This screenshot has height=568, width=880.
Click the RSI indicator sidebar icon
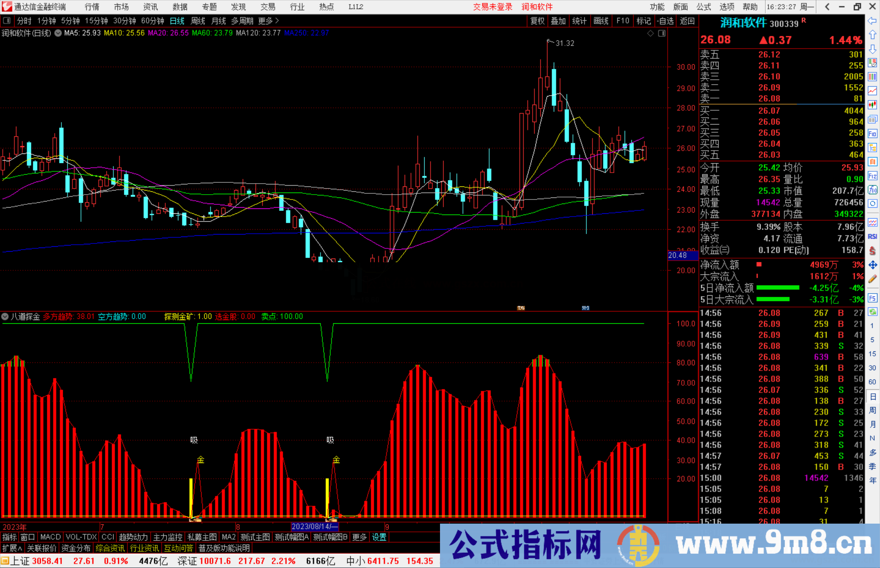872,237
